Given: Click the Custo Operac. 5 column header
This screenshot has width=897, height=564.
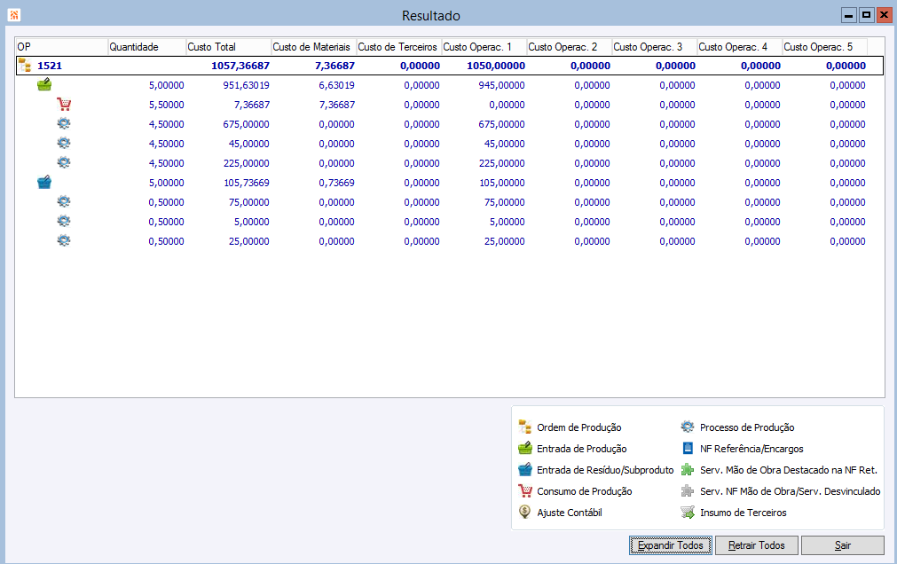Looking at the screenshot, I should (x=825, y=47).
